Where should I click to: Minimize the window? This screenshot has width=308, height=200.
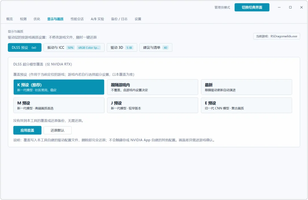pos(279,7)
